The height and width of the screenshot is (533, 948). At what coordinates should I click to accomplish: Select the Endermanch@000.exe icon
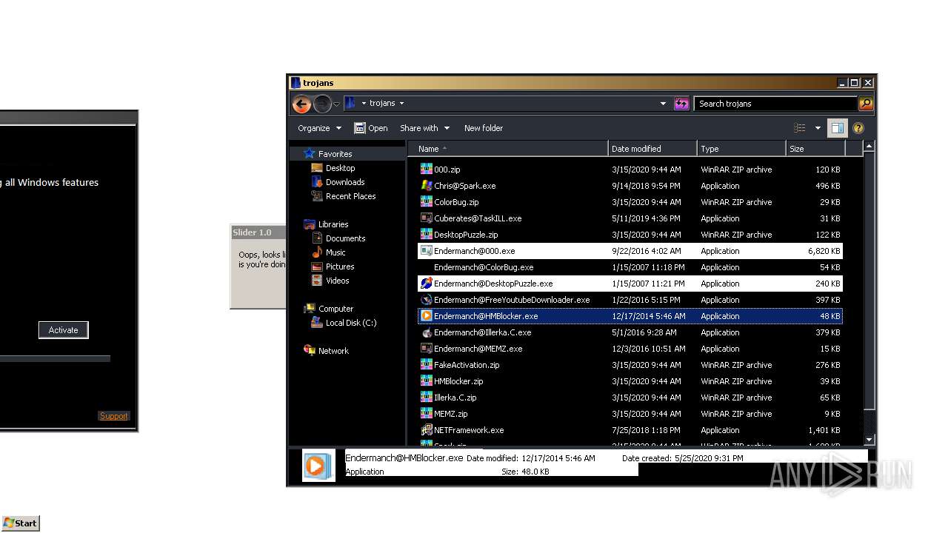(x=426, y=251)
